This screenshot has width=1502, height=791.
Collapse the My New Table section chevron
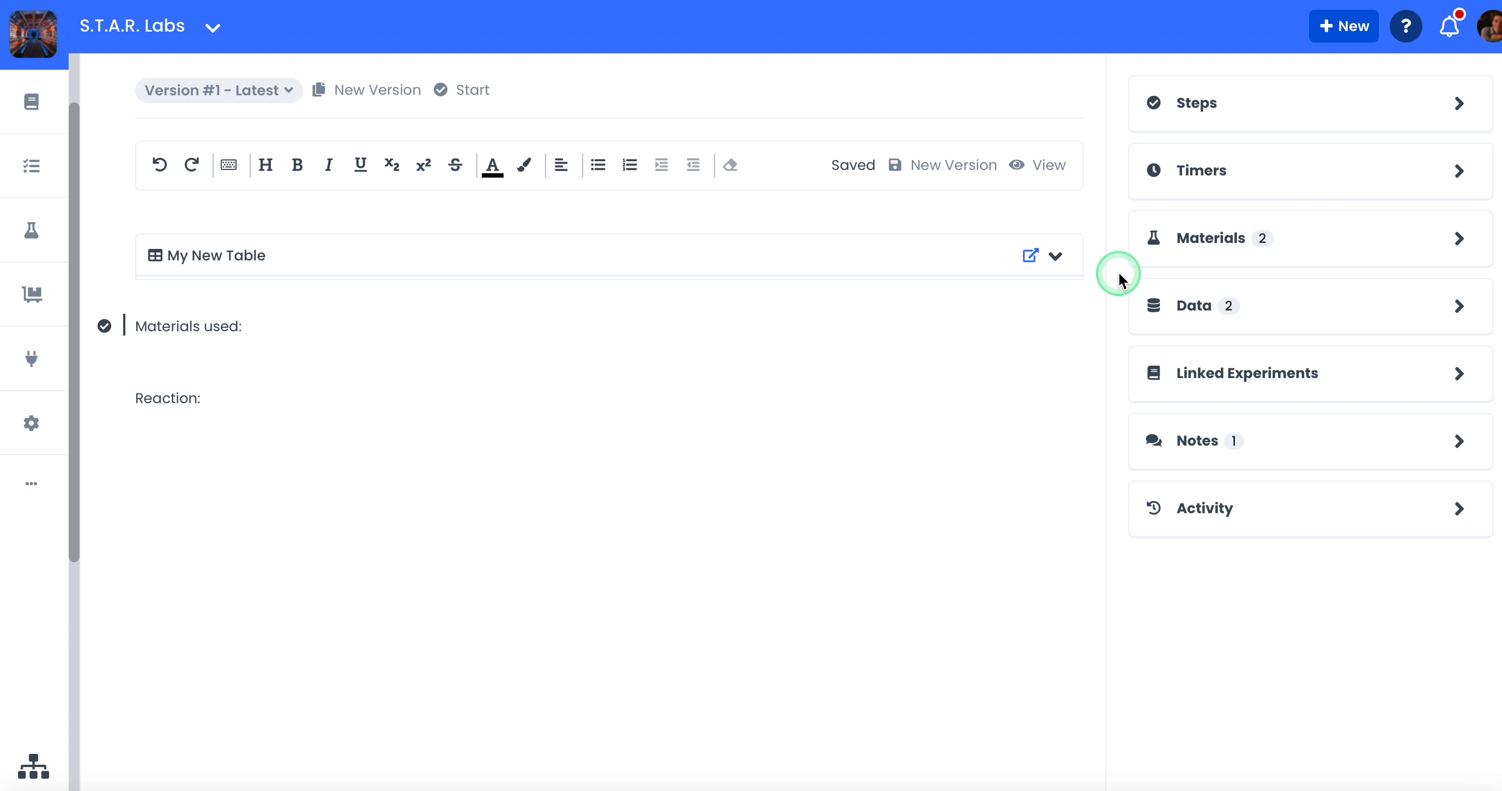tap(1055, 256)
